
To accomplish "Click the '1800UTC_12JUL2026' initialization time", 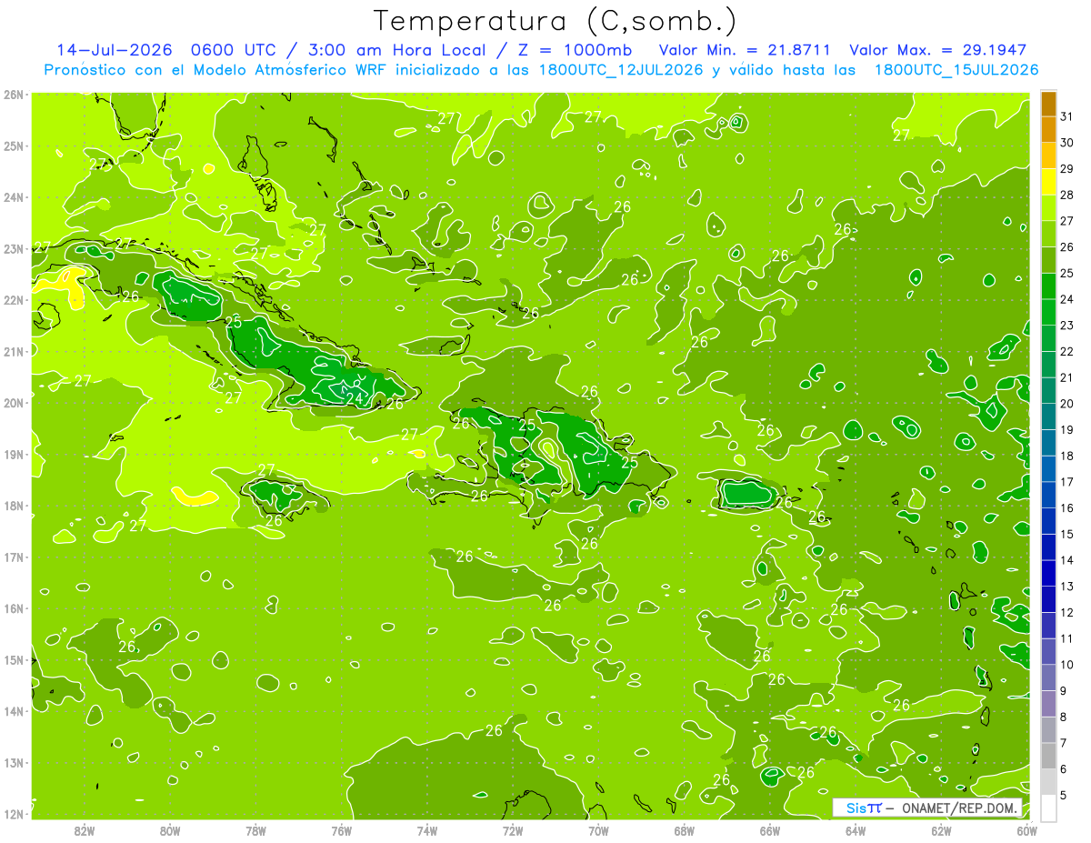I will point(621,70).
